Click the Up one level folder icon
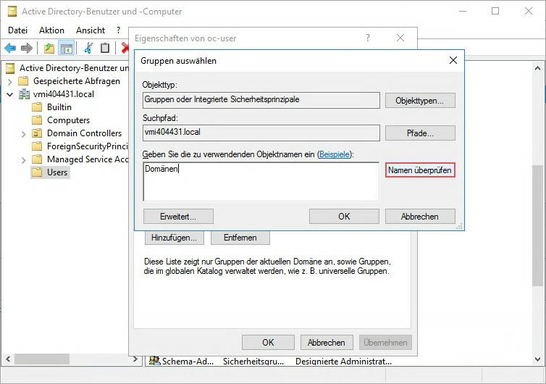This screenshot has height=384, width=546. (x=49, y=48)
